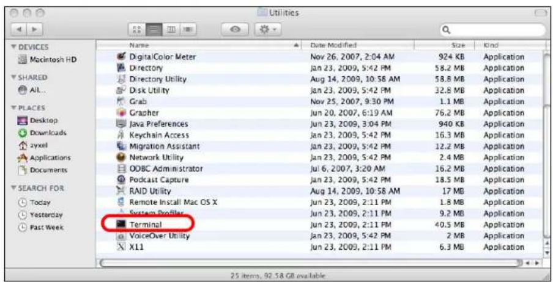Click the Jul 6, 2007 date cell
This screenshot has height=282, width=553.
click(x=347, y=168)
